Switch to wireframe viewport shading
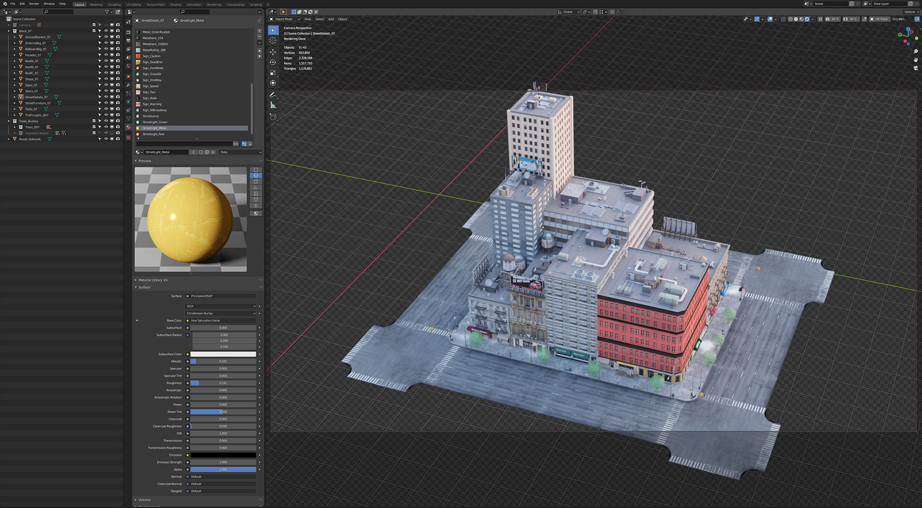The image size is (922, 508). coord(790,19)
